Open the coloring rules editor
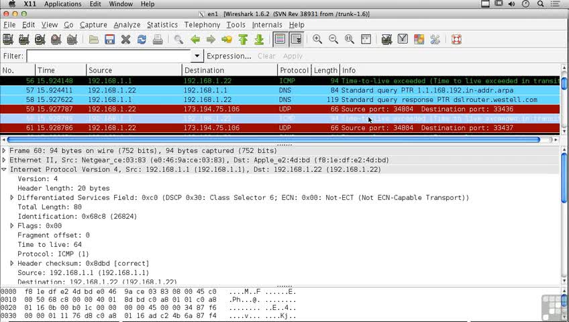Screen dimensions: 569x322 [x=419, y=39]
